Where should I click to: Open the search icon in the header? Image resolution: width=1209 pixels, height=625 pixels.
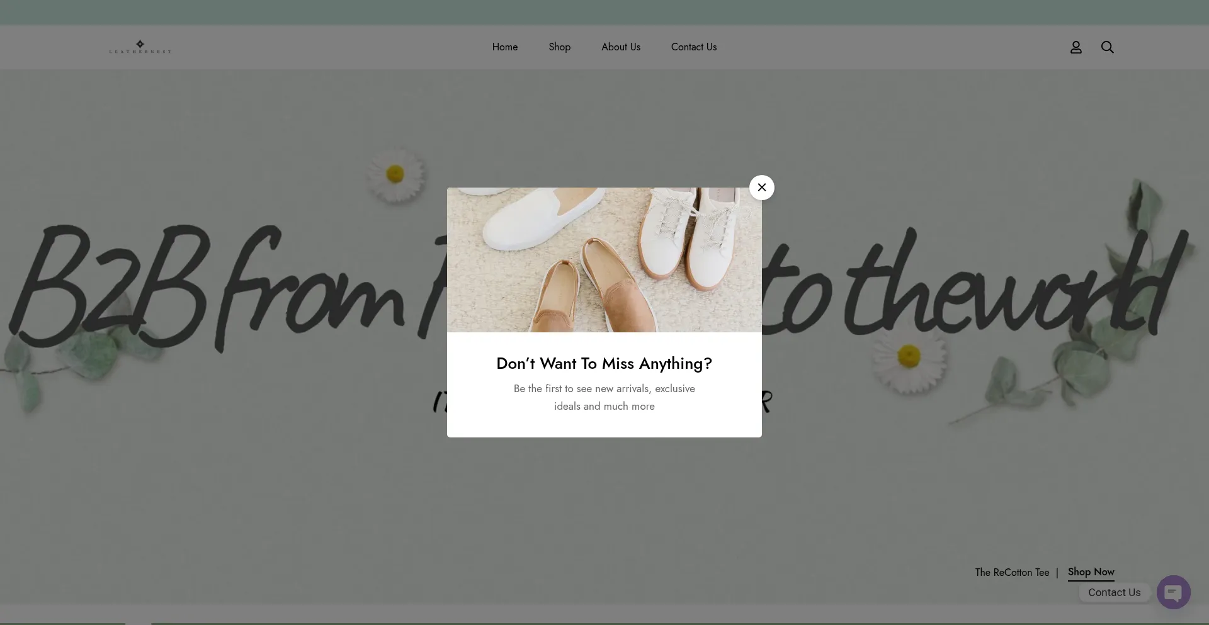(1107, 47)
